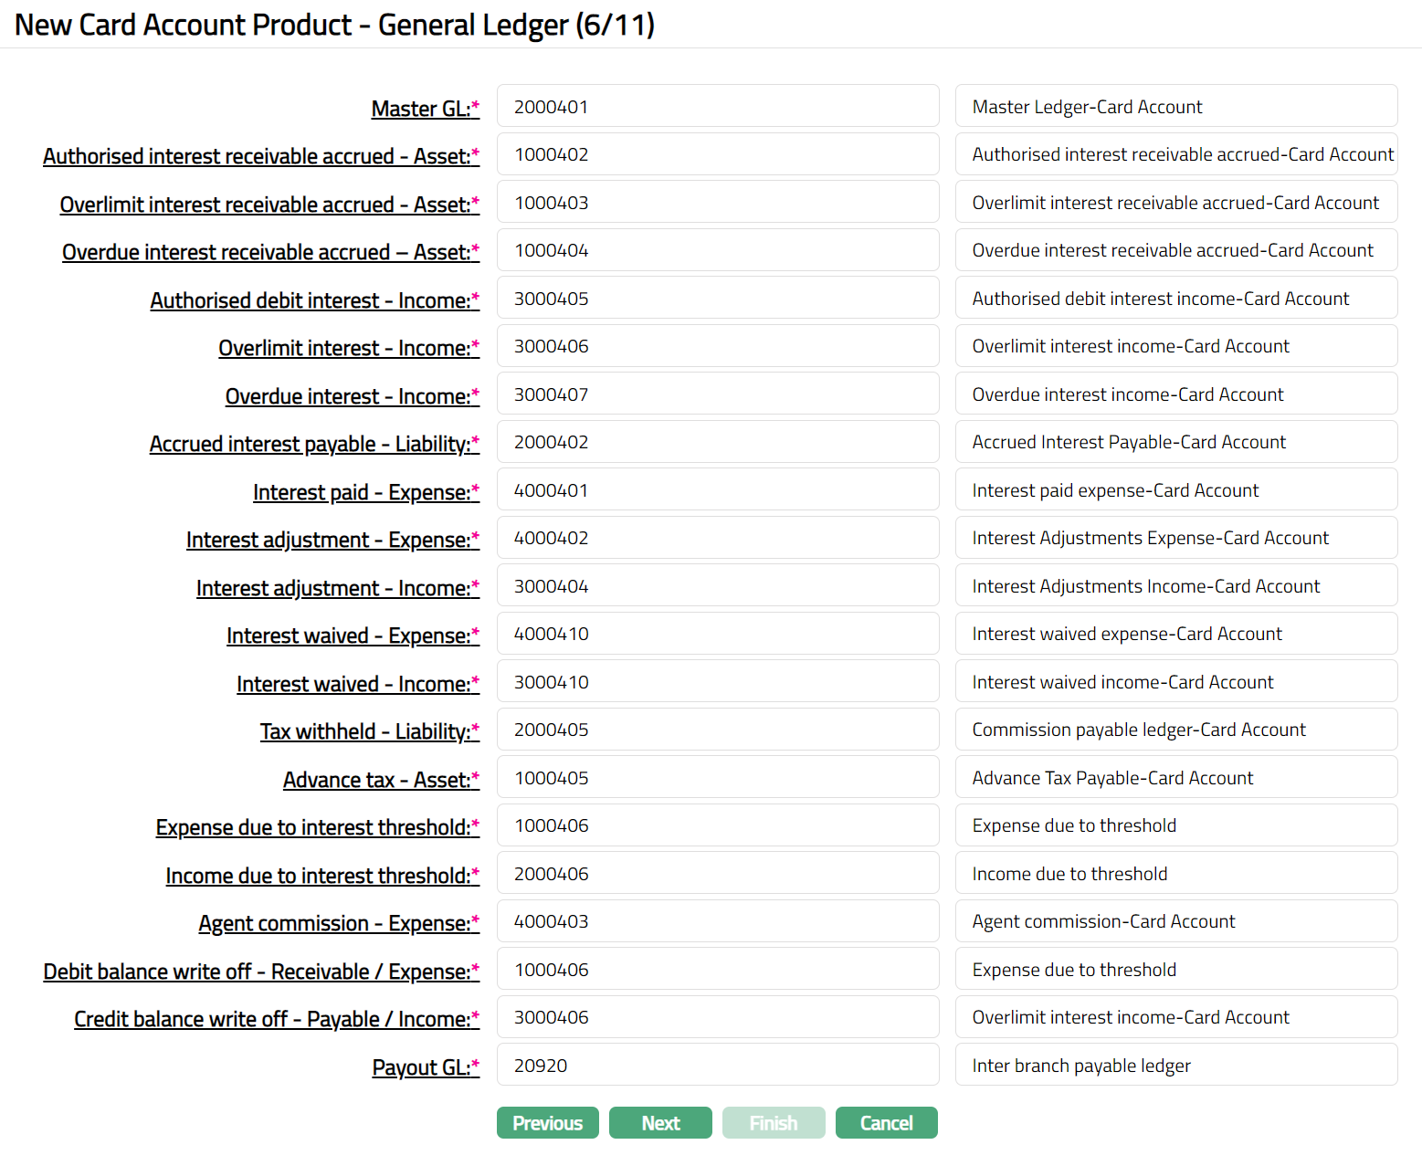Click the Master Ledger-Card Account description field
1422x1166 pixels.
pyautogui.click(x=1175, y=107)
